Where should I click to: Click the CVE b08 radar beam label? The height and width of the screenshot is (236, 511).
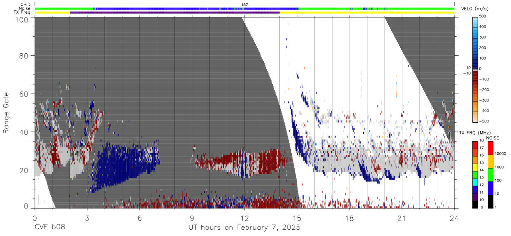[50, 227]
